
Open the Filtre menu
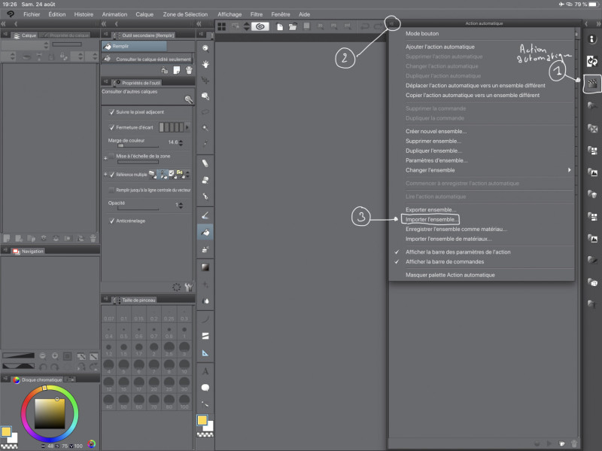click(257, 14)
